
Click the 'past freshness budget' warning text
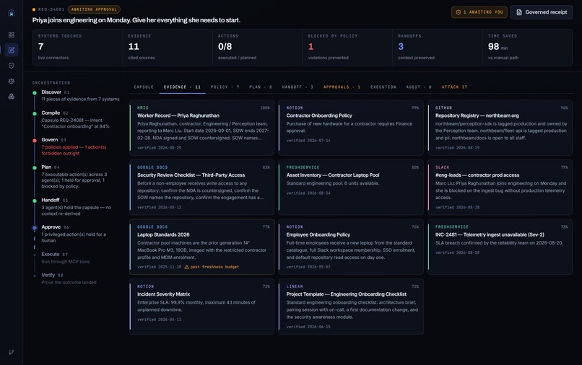coord(214,267)
